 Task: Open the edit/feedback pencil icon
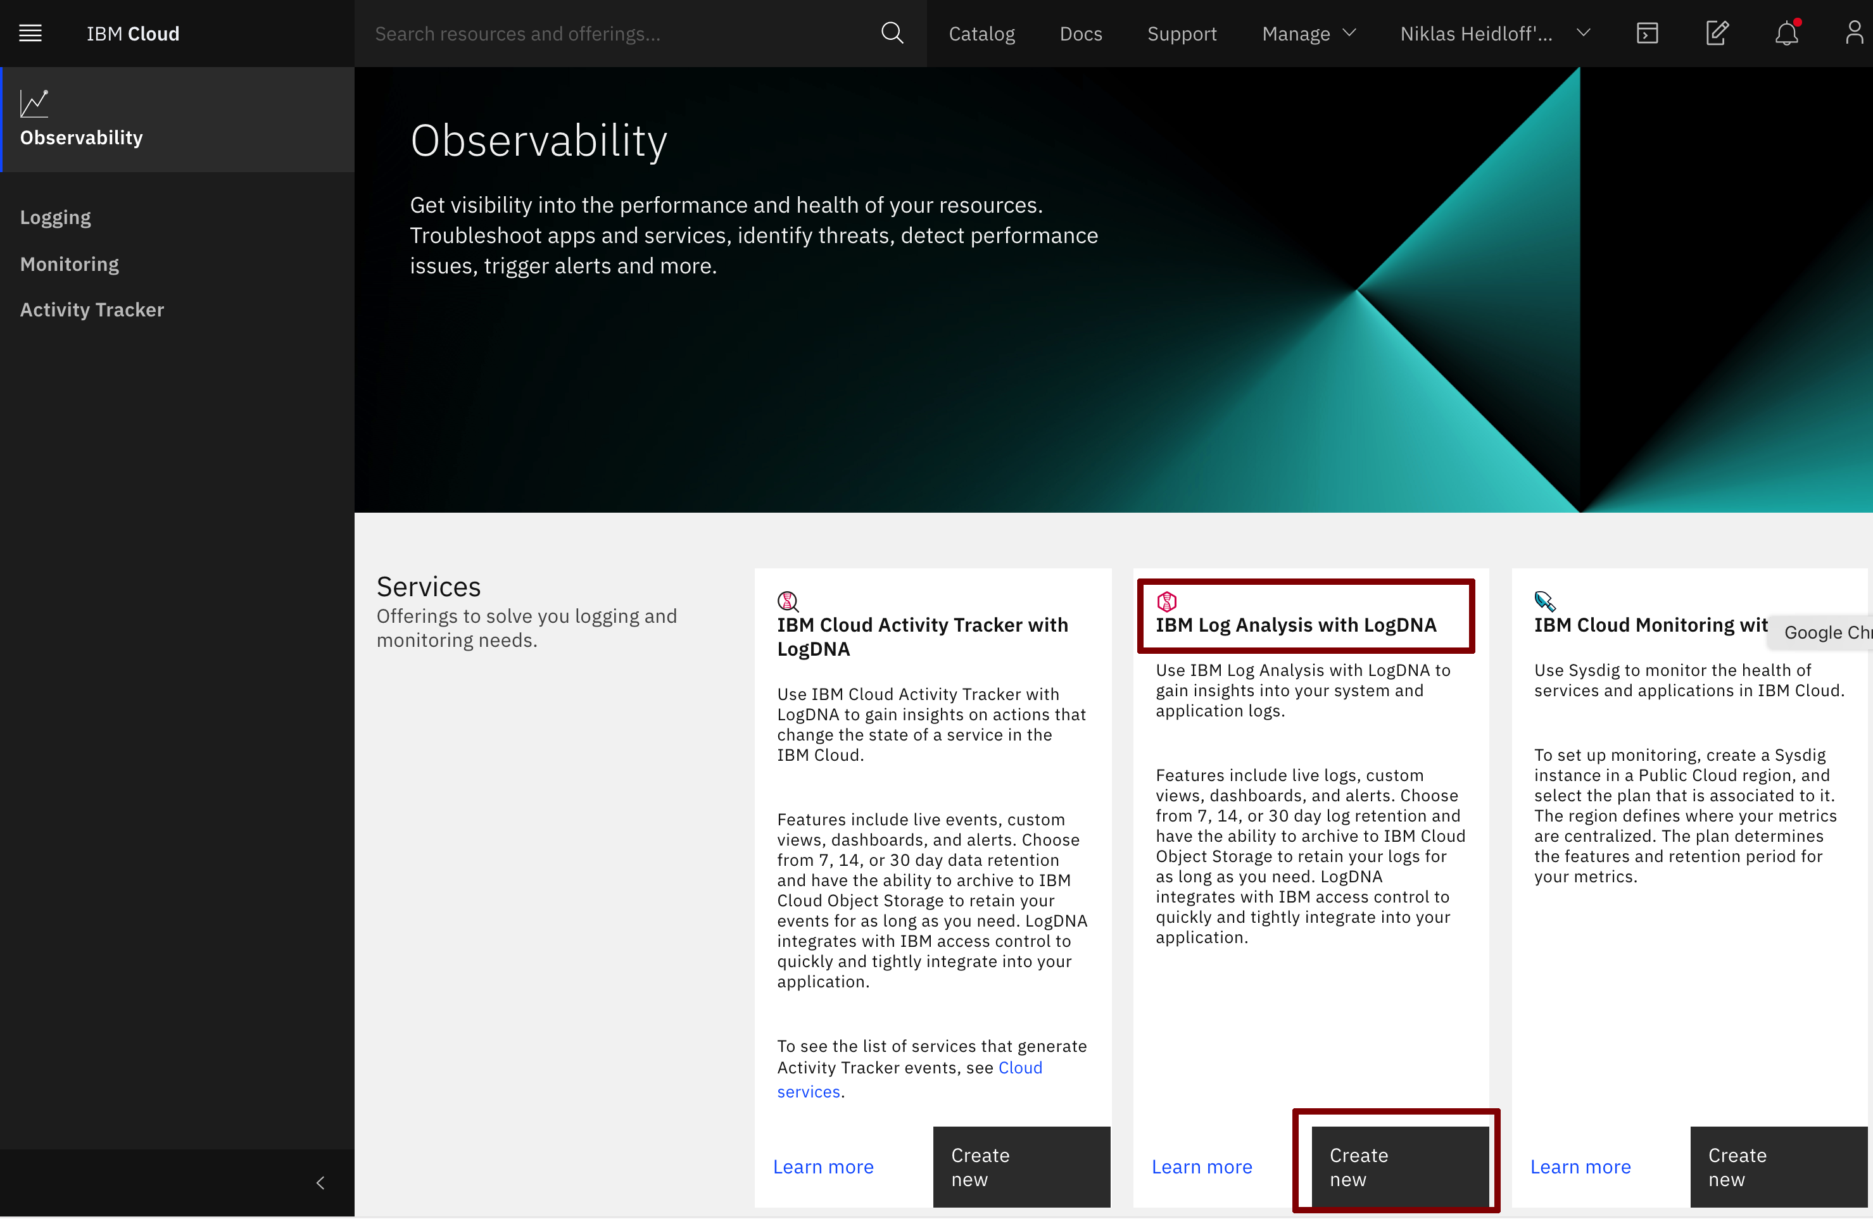tap(1717, 33)
